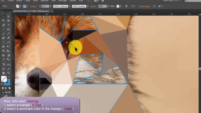Select the Mesh tool
Viewport: 201px width, 113px height.
pyautogui.click(x=3, y=55)
